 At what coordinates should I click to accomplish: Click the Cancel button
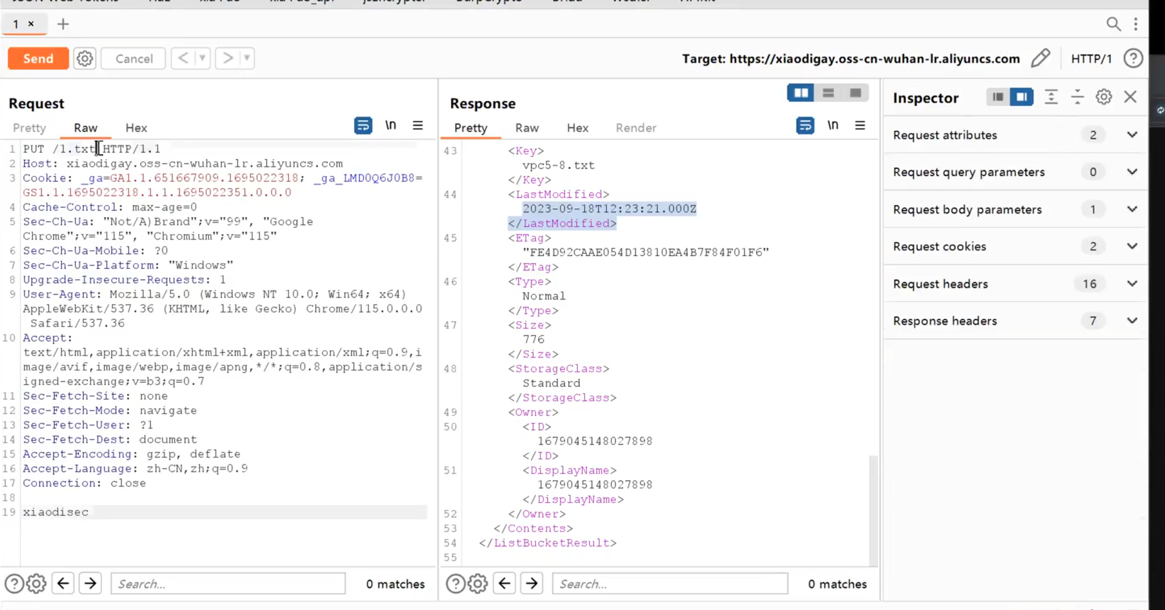click(134, 59)
